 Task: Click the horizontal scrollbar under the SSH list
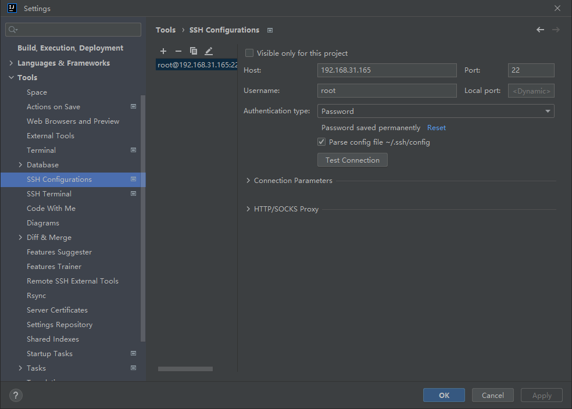185,369
